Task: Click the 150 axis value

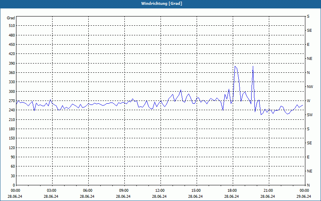Action: click(12, 138)
